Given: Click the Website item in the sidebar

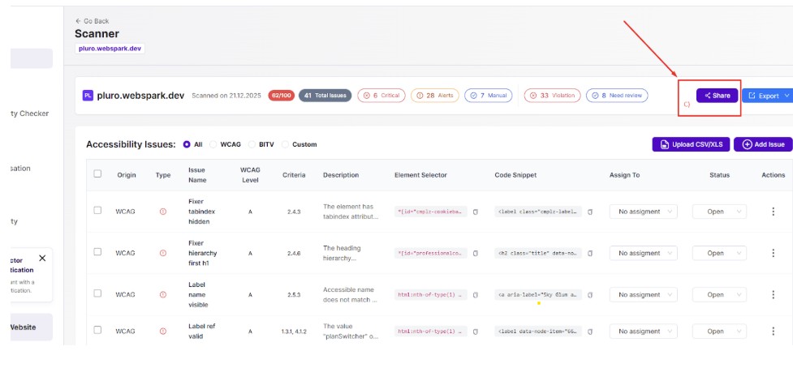Looking at the screenshot, I should tap(32, 327).
